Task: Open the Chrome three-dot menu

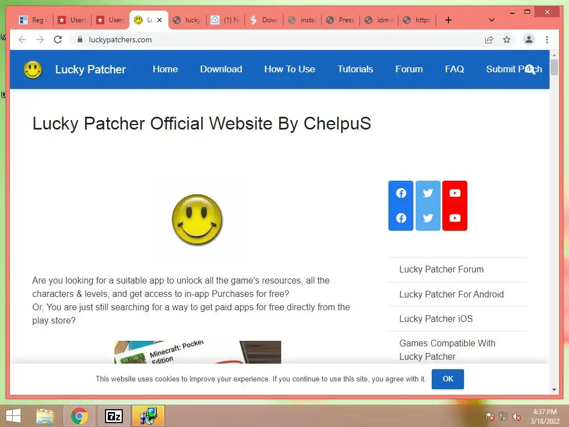Action: (x=547, y=39)
